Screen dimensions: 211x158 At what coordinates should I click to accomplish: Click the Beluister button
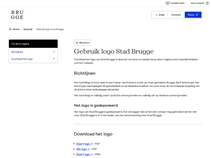point(82,43)
